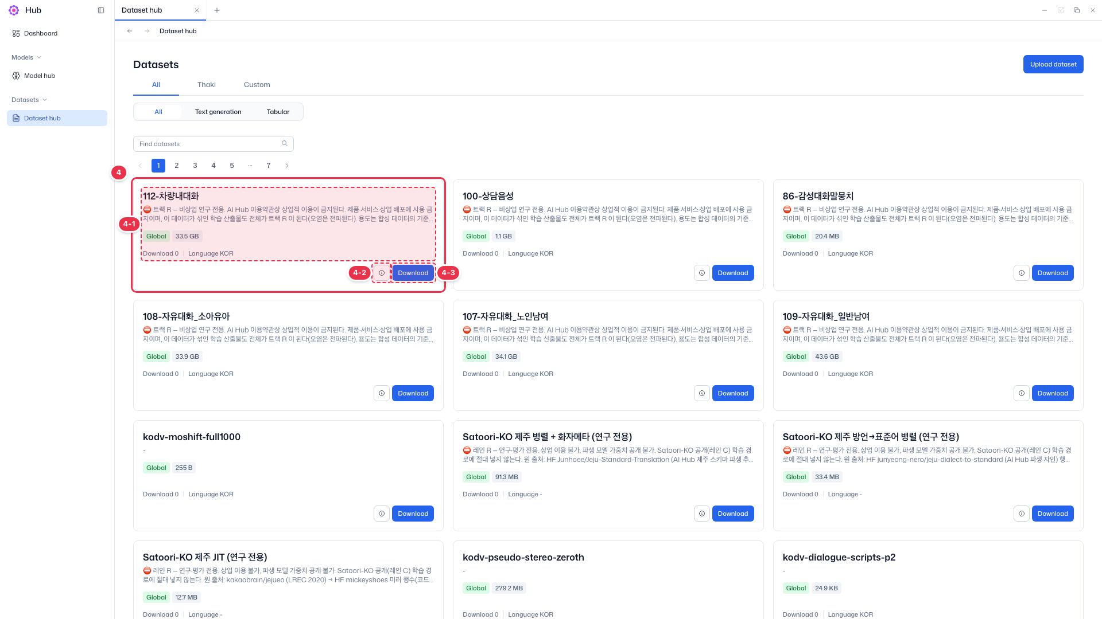This screenshot has height=619, width=1102.
Task: Go to pagination page 7
Action: [269, 166]
